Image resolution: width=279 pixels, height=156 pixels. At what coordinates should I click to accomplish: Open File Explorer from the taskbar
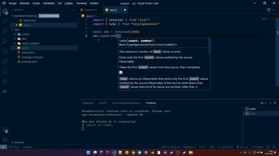coord(191,153)
